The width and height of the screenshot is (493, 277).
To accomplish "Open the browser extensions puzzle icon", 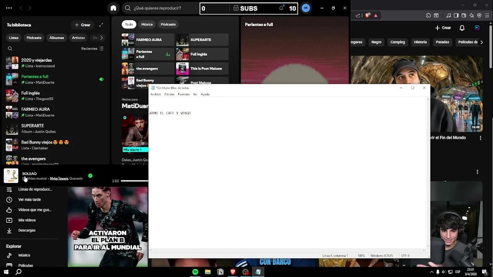I will tap(428, 15).
